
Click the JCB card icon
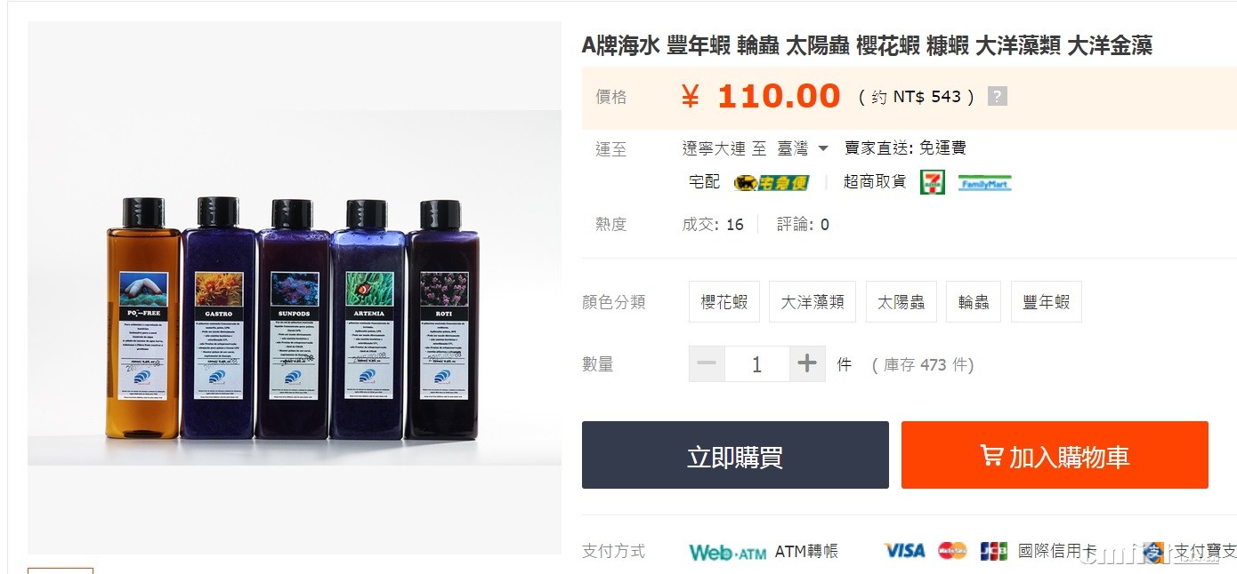point(993,551)
